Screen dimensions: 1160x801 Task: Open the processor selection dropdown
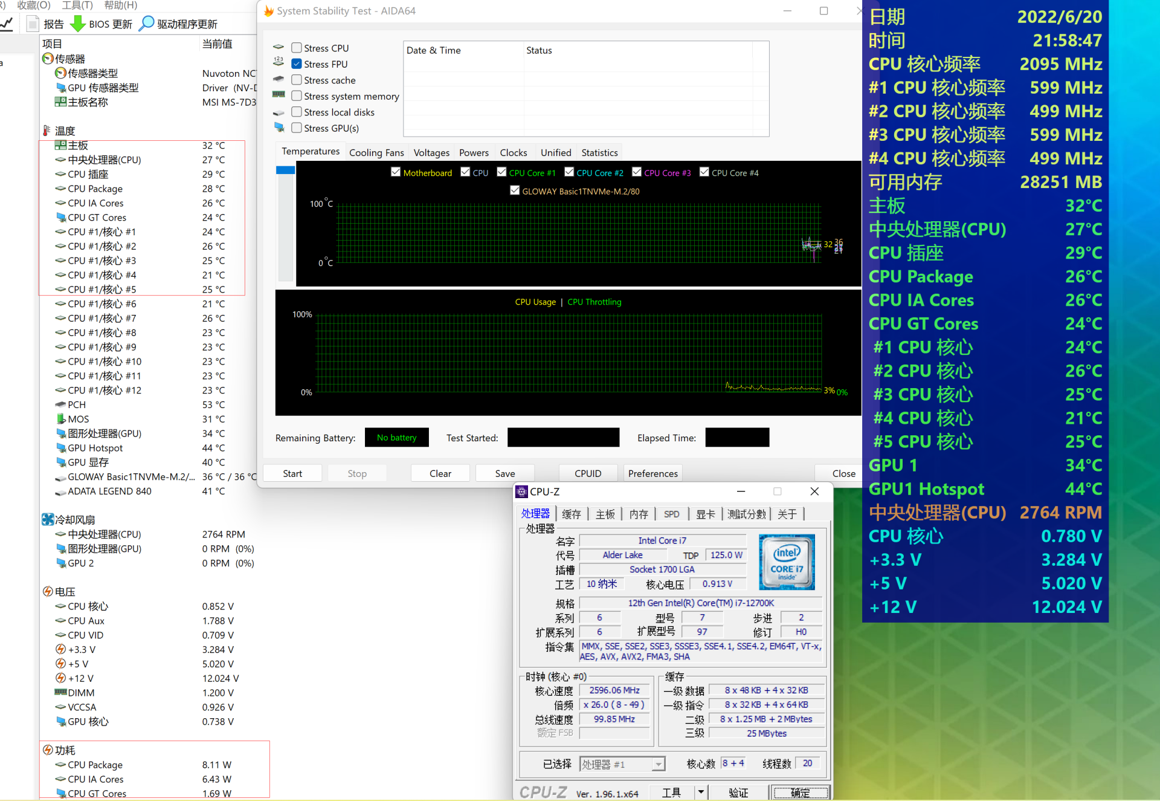pos(658,764)
